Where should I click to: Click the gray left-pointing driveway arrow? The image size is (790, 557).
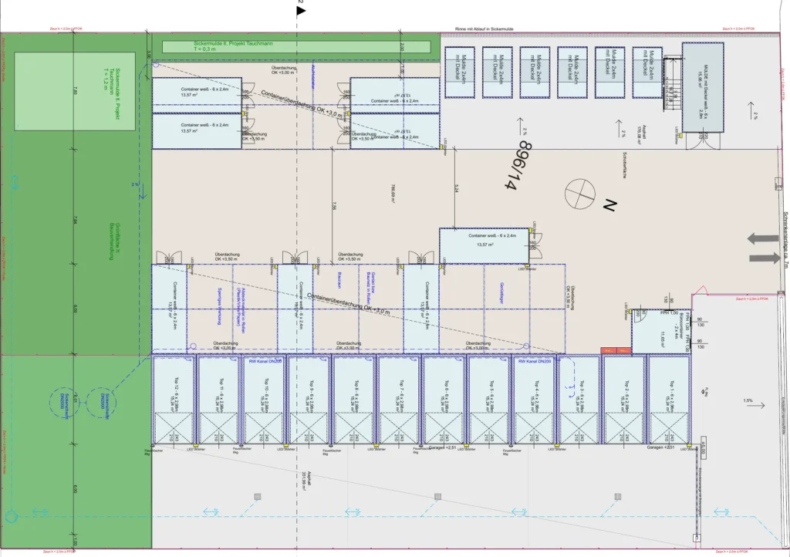pyautogui.click(x=763, y=238)
